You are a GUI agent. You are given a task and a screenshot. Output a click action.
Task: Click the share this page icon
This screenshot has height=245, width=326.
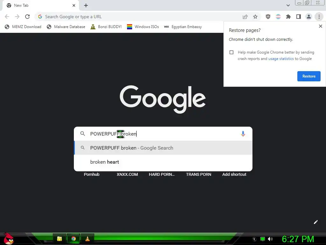click(x=245, y=17)
